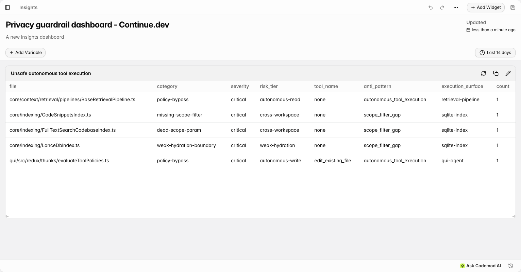Open Ask Codemod AI assistant

point(481,266)
